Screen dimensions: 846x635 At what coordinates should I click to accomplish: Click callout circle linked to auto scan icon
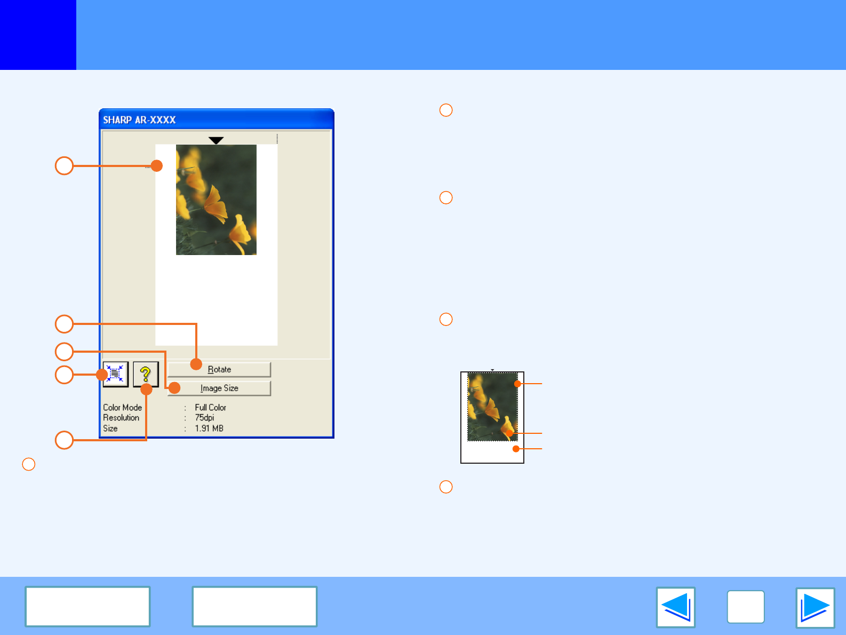click(64, 375)
